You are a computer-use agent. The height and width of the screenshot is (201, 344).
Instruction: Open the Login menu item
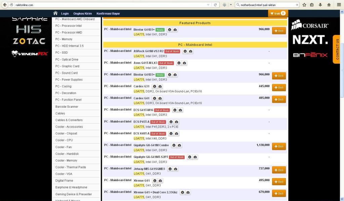[65, 13]
